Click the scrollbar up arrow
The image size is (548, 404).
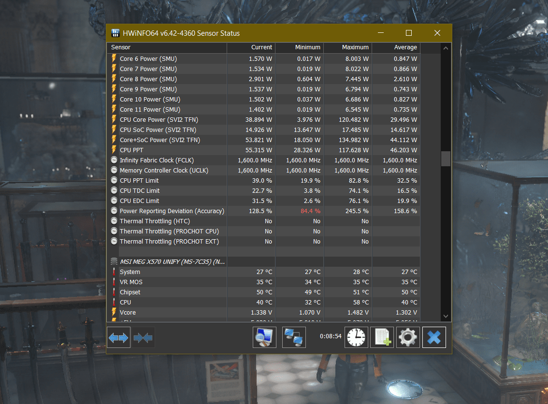446,48
